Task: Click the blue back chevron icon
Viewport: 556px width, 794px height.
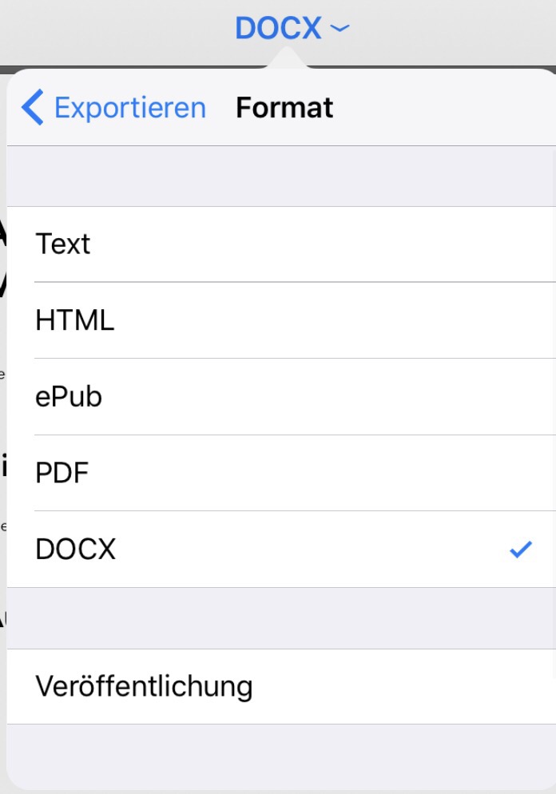Action: point(33,108)
